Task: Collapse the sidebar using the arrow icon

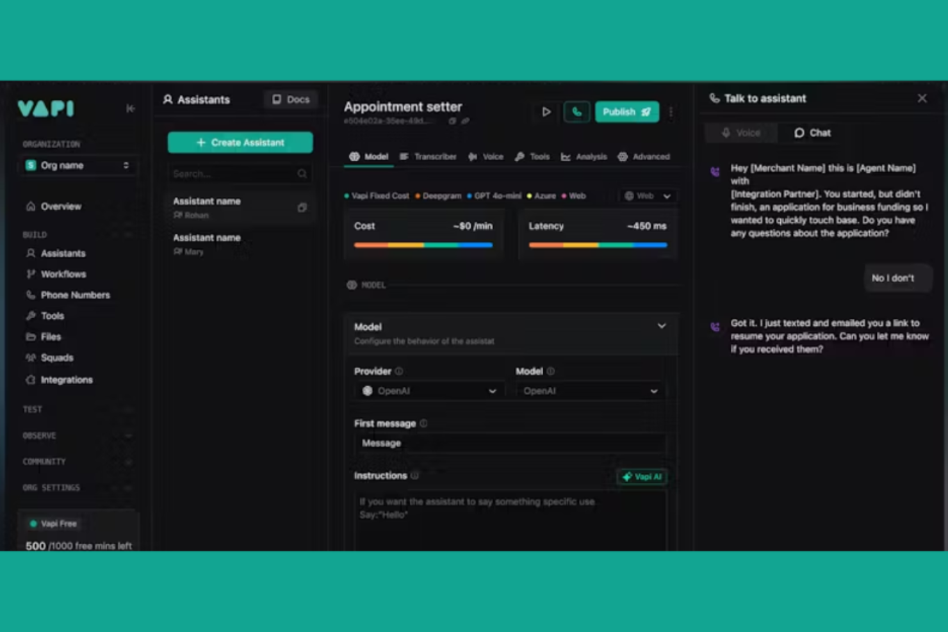Action: click(130, 108)
